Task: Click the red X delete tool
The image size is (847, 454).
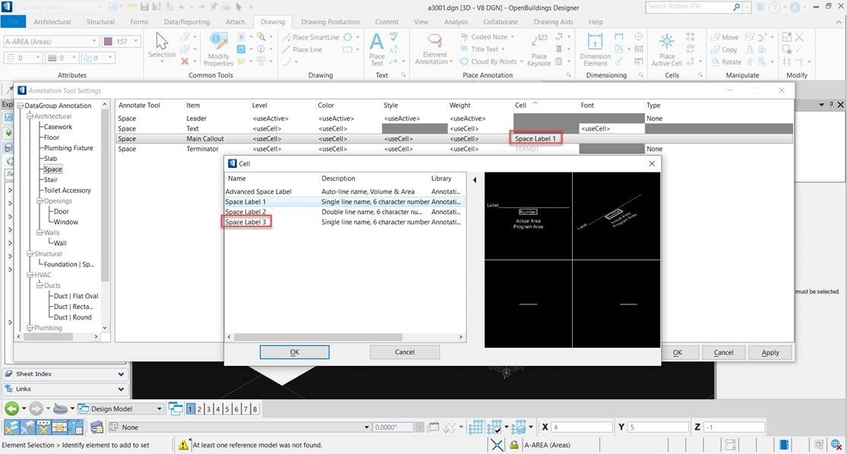Action: click(185, 61)
